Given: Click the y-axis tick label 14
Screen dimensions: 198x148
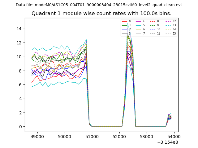Looking at the screenshot, I should point(19,29).
